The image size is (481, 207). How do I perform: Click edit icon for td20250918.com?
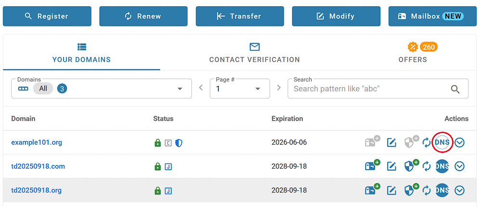click(392, 166)
